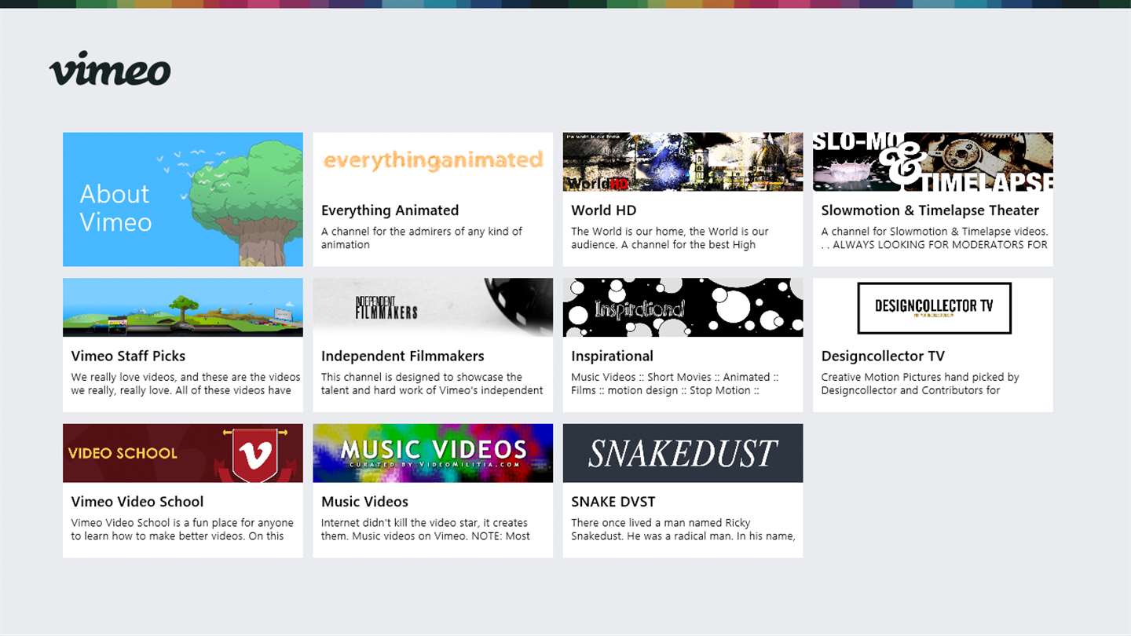1131x636 pixels.
Task: Open Slowmotion & Timelapse Theater title
Action: point(930,210)
